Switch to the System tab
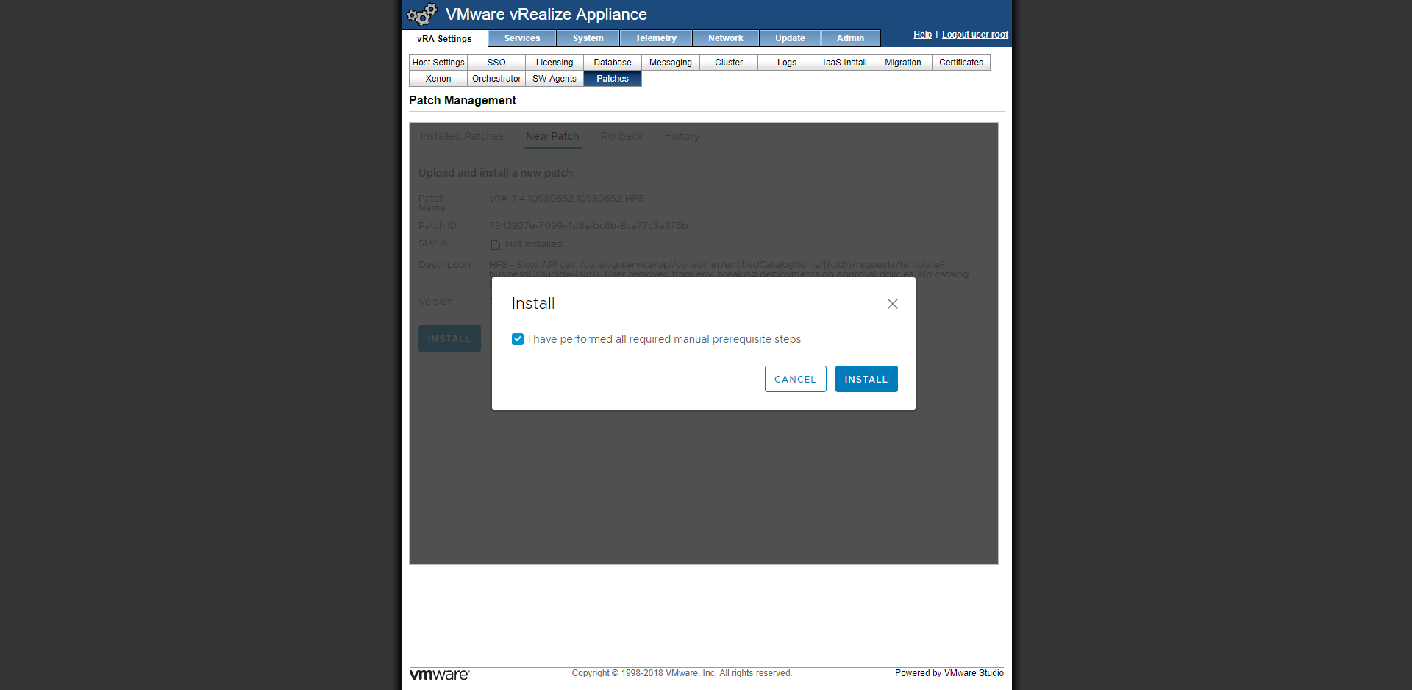1412x690 pixels. click(x=588, y=38)
